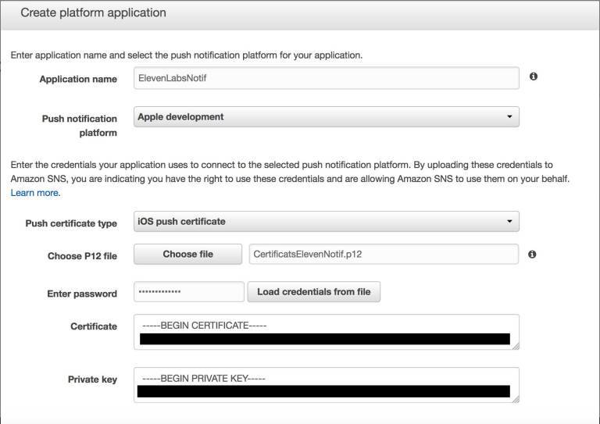Click the Push certificate type label
600x424 pixels.
click(x=71, y=223)
